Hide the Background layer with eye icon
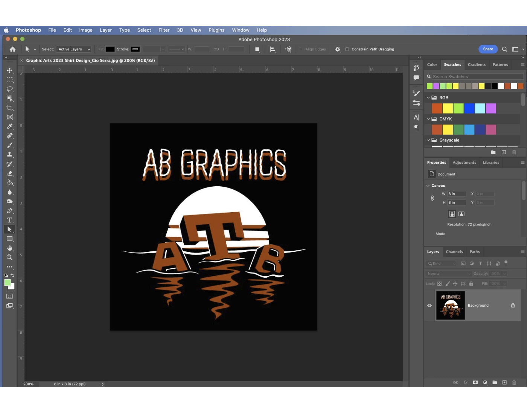The width and height of the screenshot is (527, 414). tap(430, 306)
